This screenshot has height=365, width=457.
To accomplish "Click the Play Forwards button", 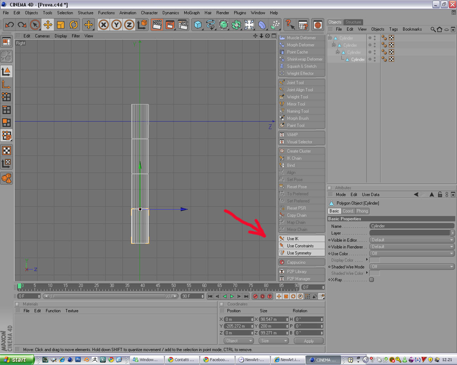I will (x=232, y=296).
